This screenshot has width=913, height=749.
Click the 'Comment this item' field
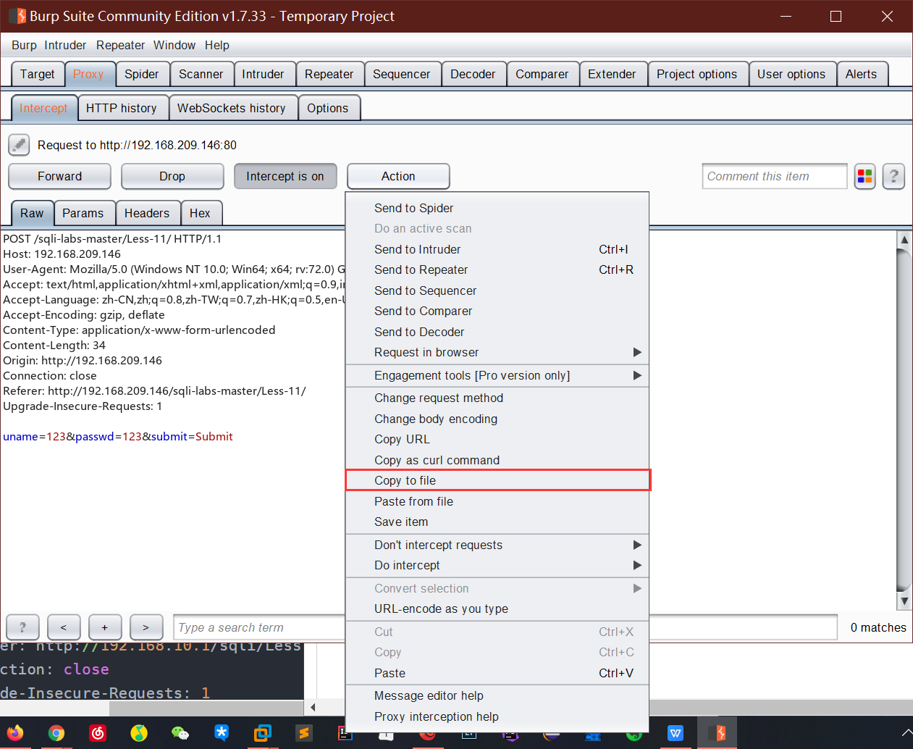pyautogui.click(x=774, y=176)
